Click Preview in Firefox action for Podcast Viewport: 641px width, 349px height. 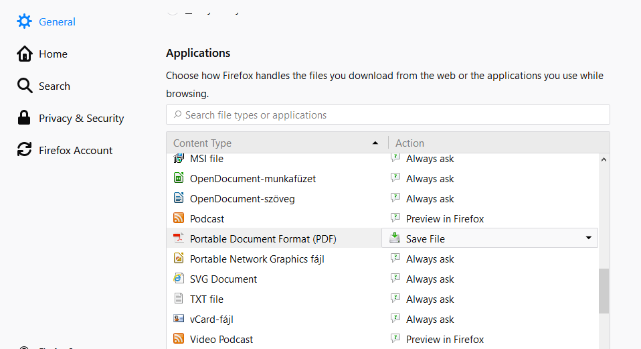coord(445,219)
